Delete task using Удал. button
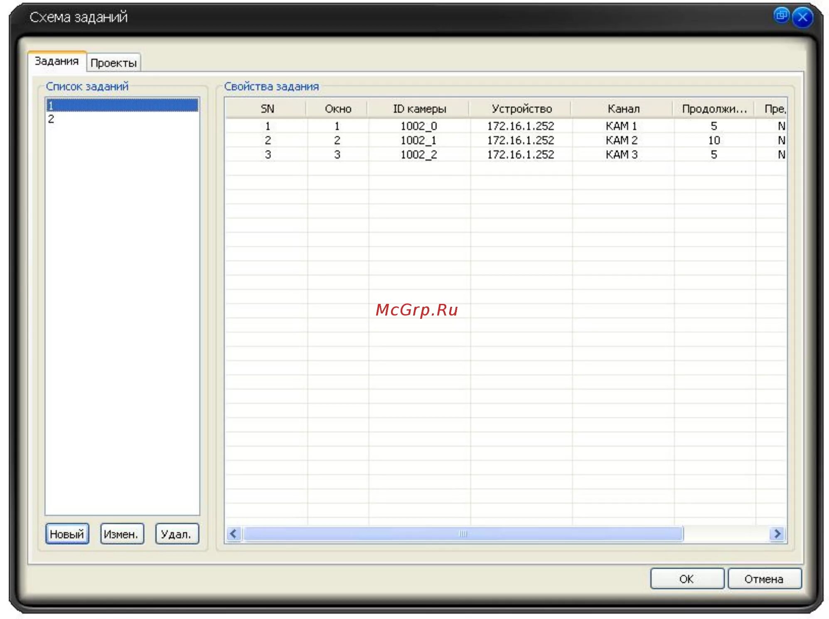The height and width of the screenshot is (619, 829). 177,534
